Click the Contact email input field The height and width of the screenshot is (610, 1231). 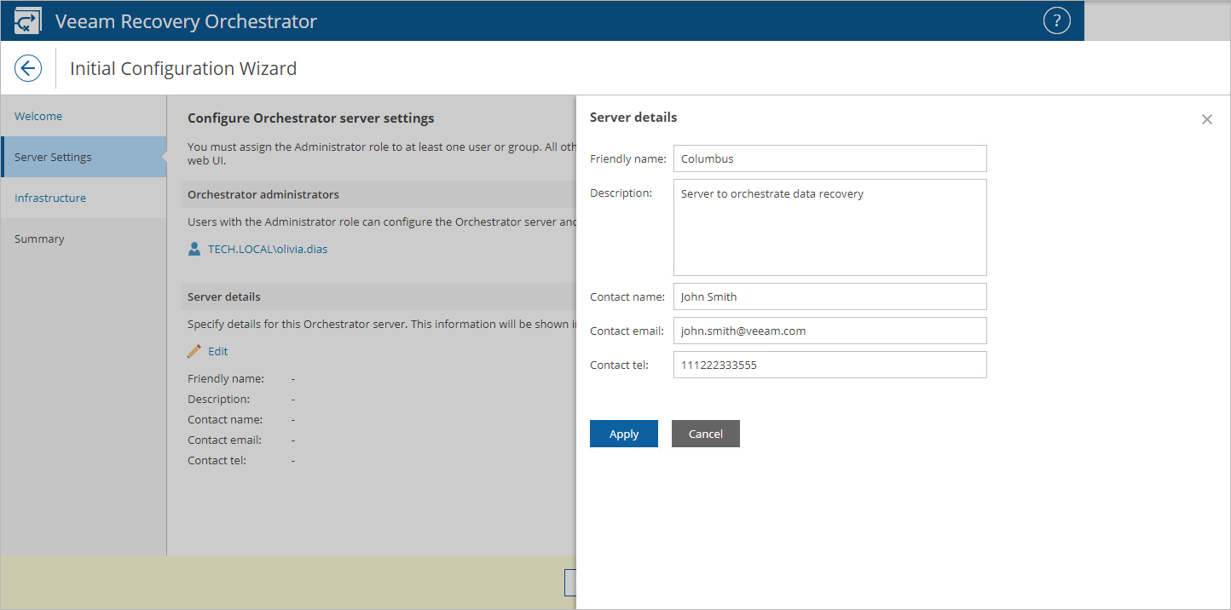click(x=829, y=331)
